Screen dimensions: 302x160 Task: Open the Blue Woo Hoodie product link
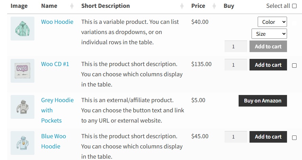pyautogui.click(x=54, y=136)
